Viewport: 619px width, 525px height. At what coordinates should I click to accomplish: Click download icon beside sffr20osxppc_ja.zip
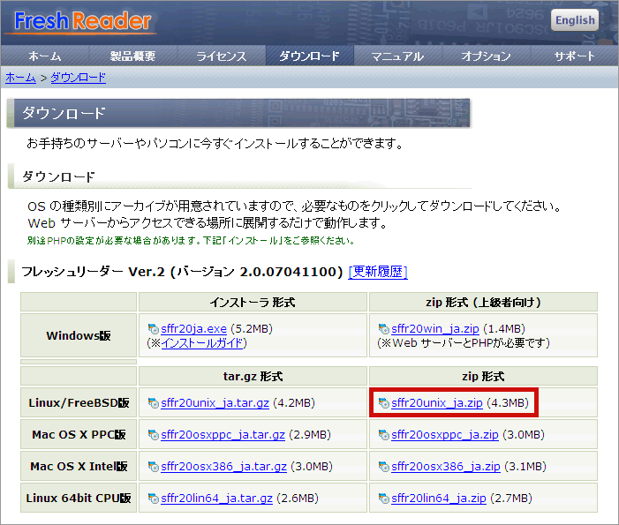pyautogui.click(x=384, y=435)
